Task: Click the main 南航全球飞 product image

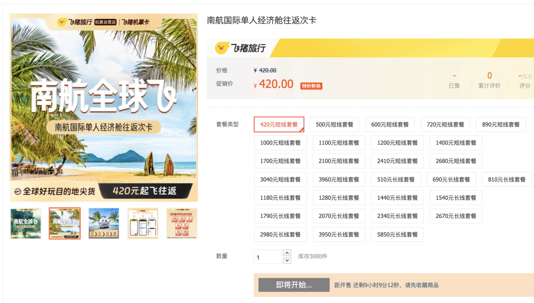Action: coord(104,108)
